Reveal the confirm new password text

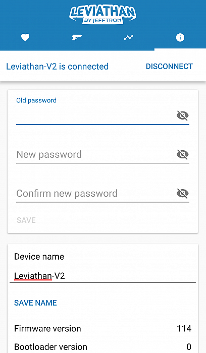pos(182,193)
